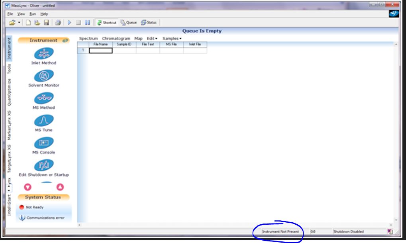The height and width of the screenshot is (243, 406).
Task: Toggle the Queue view button
Action: (128, 23)
